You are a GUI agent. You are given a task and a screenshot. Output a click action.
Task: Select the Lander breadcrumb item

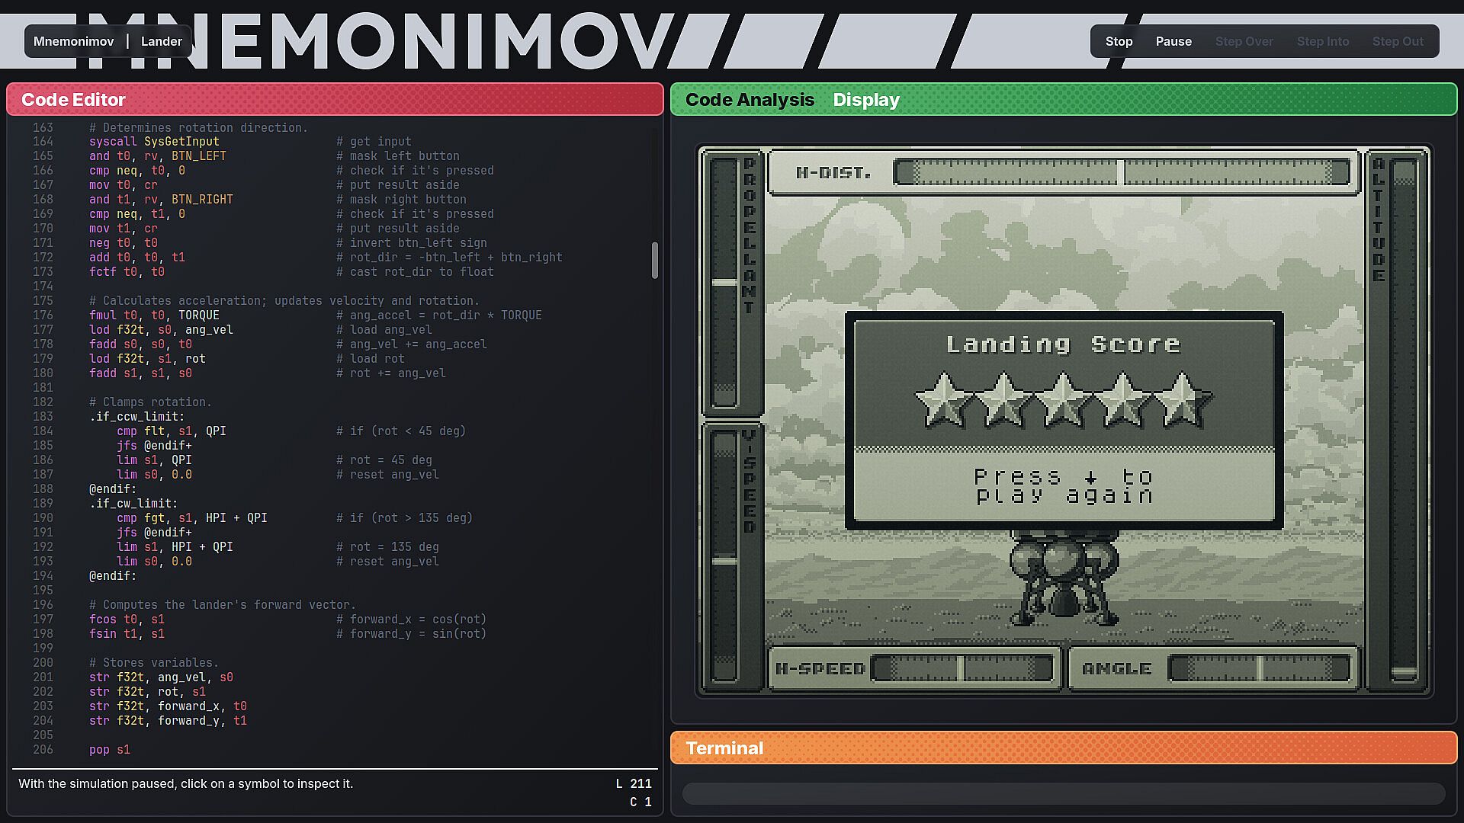tap(161, 41)
